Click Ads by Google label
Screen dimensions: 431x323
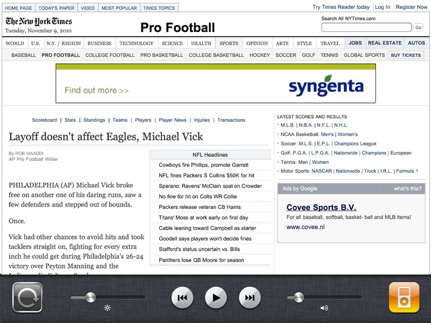point(300,189)
